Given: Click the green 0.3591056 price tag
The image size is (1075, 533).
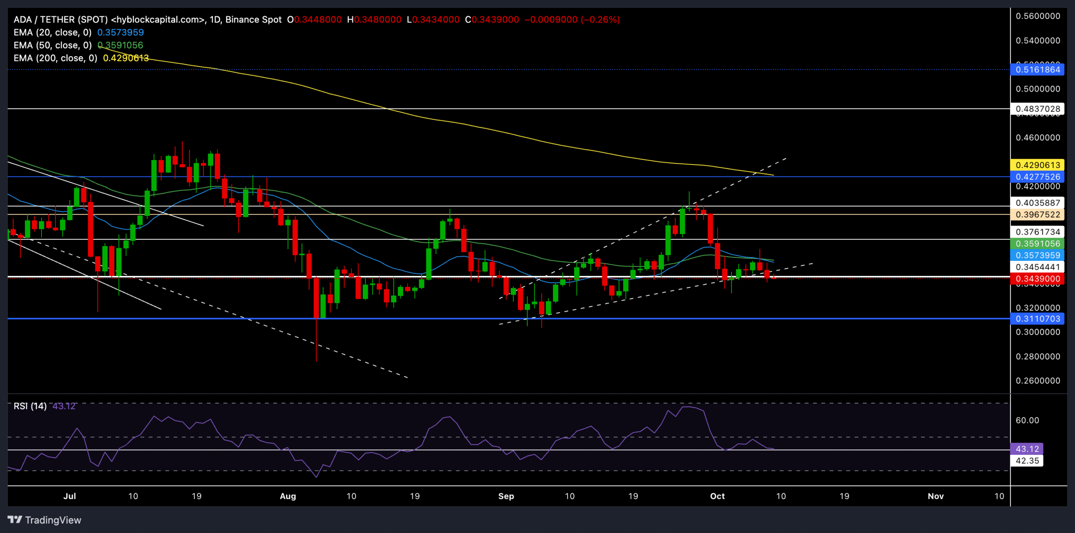Looking at the screenshot, I should point(1038,244).
